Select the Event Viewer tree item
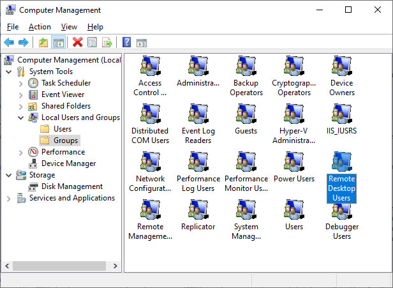 pos(63,95)
